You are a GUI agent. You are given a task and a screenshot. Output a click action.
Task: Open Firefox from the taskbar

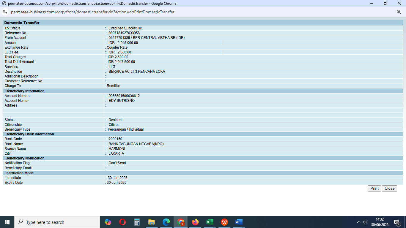[195, 222]
